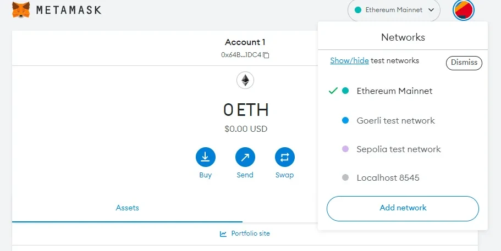Image resolution: width=501 pixels, height=251 pixels.
Task: Click the MetaMask fox logo
Action: (21, 9)
